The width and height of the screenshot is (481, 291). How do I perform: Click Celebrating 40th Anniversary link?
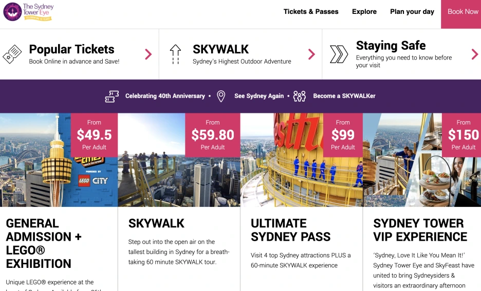point(165,96)
